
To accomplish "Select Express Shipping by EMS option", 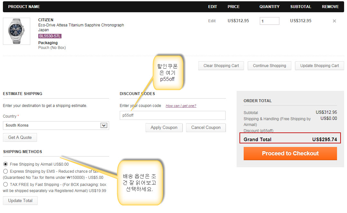I will pyautogui.click(x=5, y=171).
